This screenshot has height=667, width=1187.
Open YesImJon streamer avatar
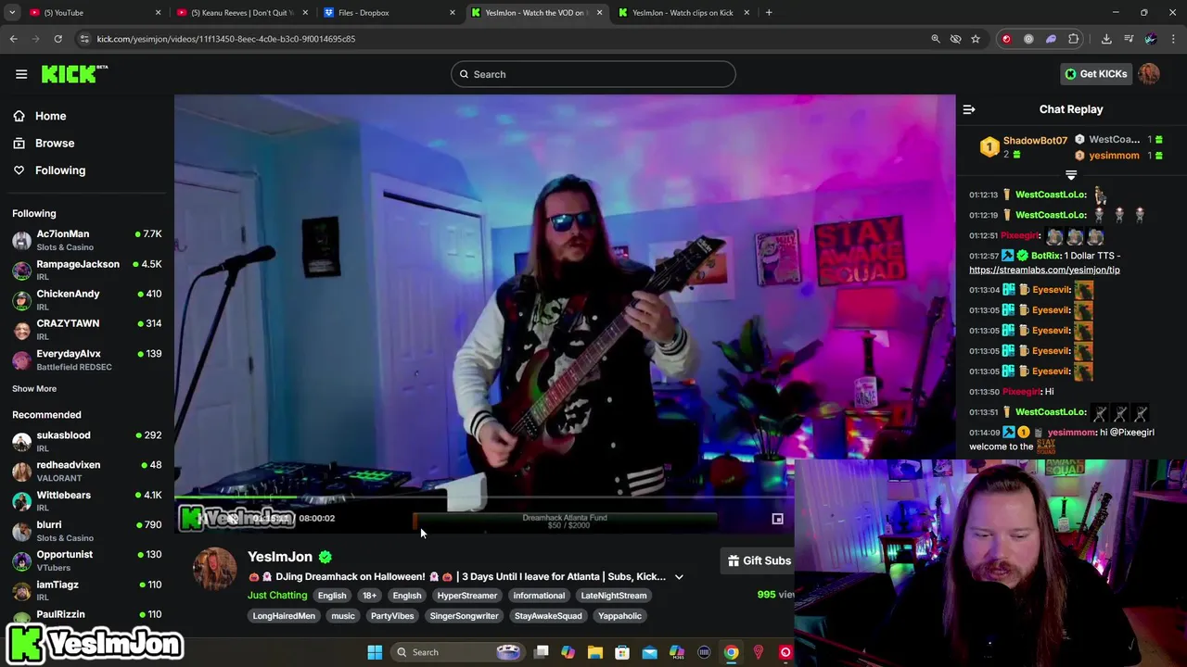pyautogui.click(x=214, y=569)
